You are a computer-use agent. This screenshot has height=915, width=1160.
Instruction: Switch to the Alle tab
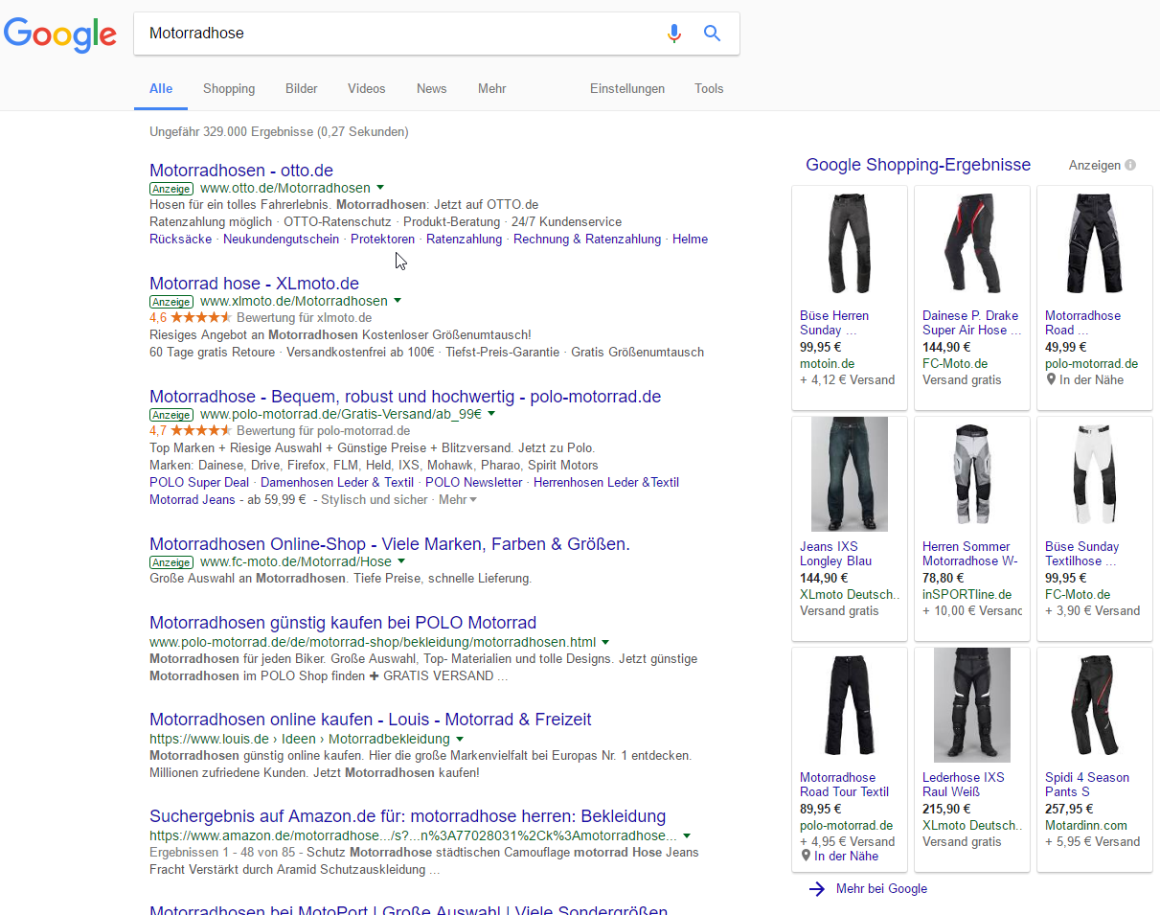tap(161, 88)
